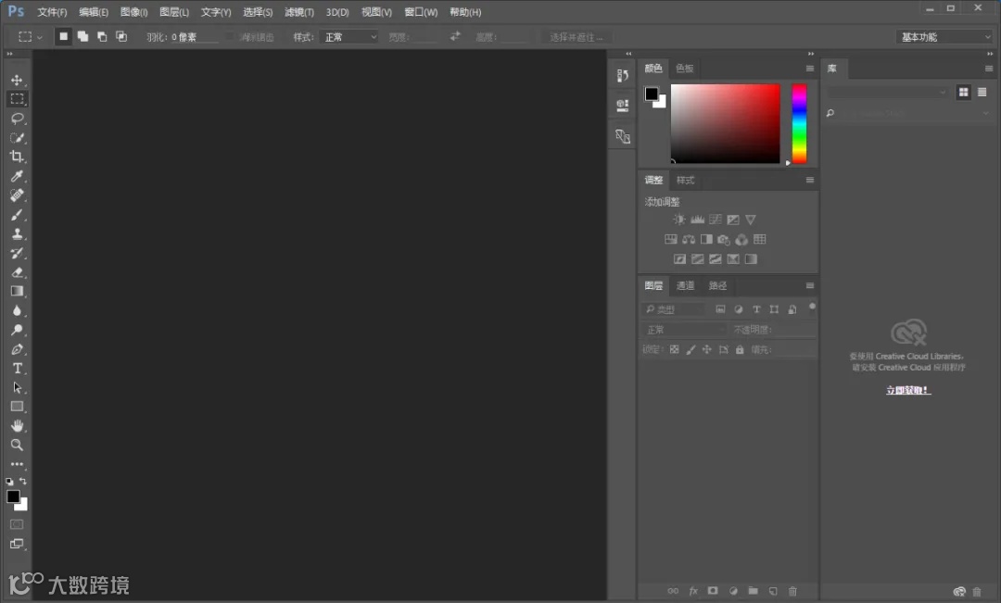Open the 库 panel options menu
This screenshot has height=603, width=1001.
point(989,69)
